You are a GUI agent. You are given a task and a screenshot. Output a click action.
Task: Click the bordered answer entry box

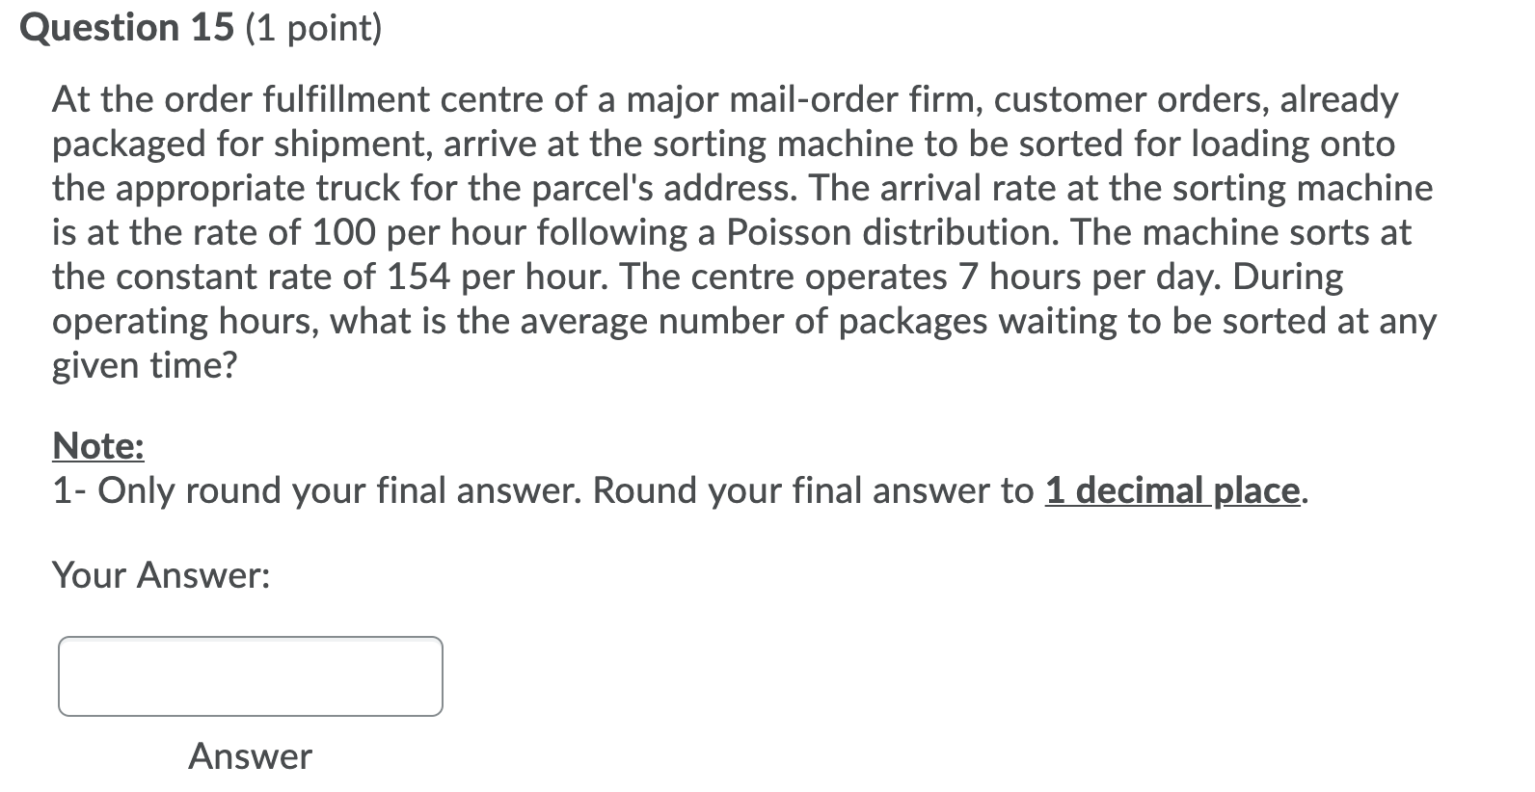coord(249,676)
